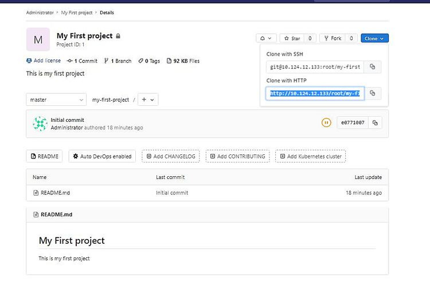The height and width of the screenshot is (282, 430).
Task: Click the project avatar M
Action: click(x=38, y=39)
